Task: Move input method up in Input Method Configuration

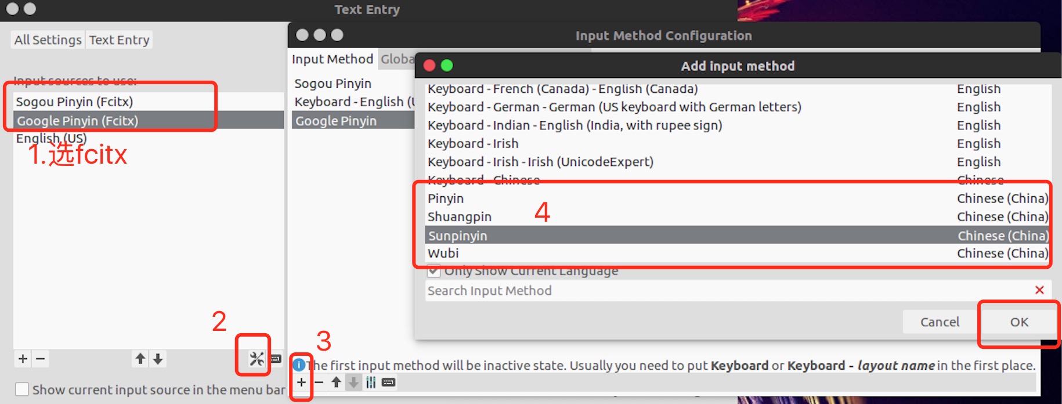Action: [336, 382]
